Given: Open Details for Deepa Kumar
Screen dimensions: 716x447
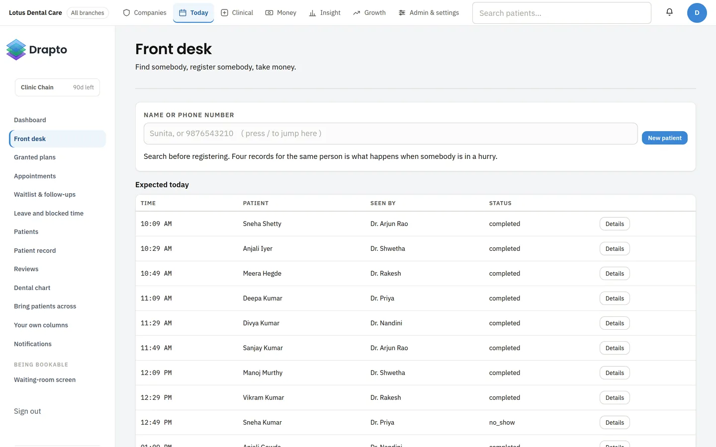Looking at the screenshot, I should click(x=615, y=298).
